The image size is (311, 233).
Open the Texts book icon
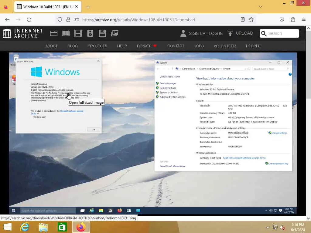[x=66, y=33]
